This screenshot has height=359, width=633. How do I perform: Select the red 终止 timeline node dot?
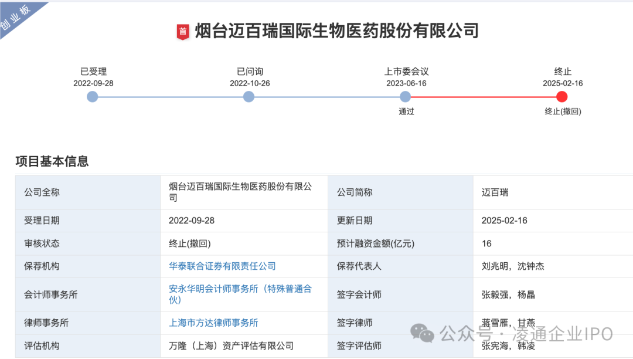coord(561,97)
